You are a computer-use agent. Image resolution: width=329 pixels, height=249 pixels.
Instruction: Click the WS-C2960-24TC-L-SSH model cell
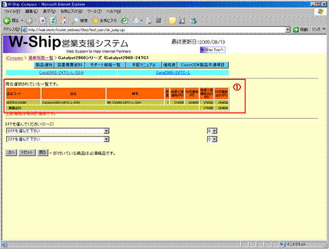[135, 102]
